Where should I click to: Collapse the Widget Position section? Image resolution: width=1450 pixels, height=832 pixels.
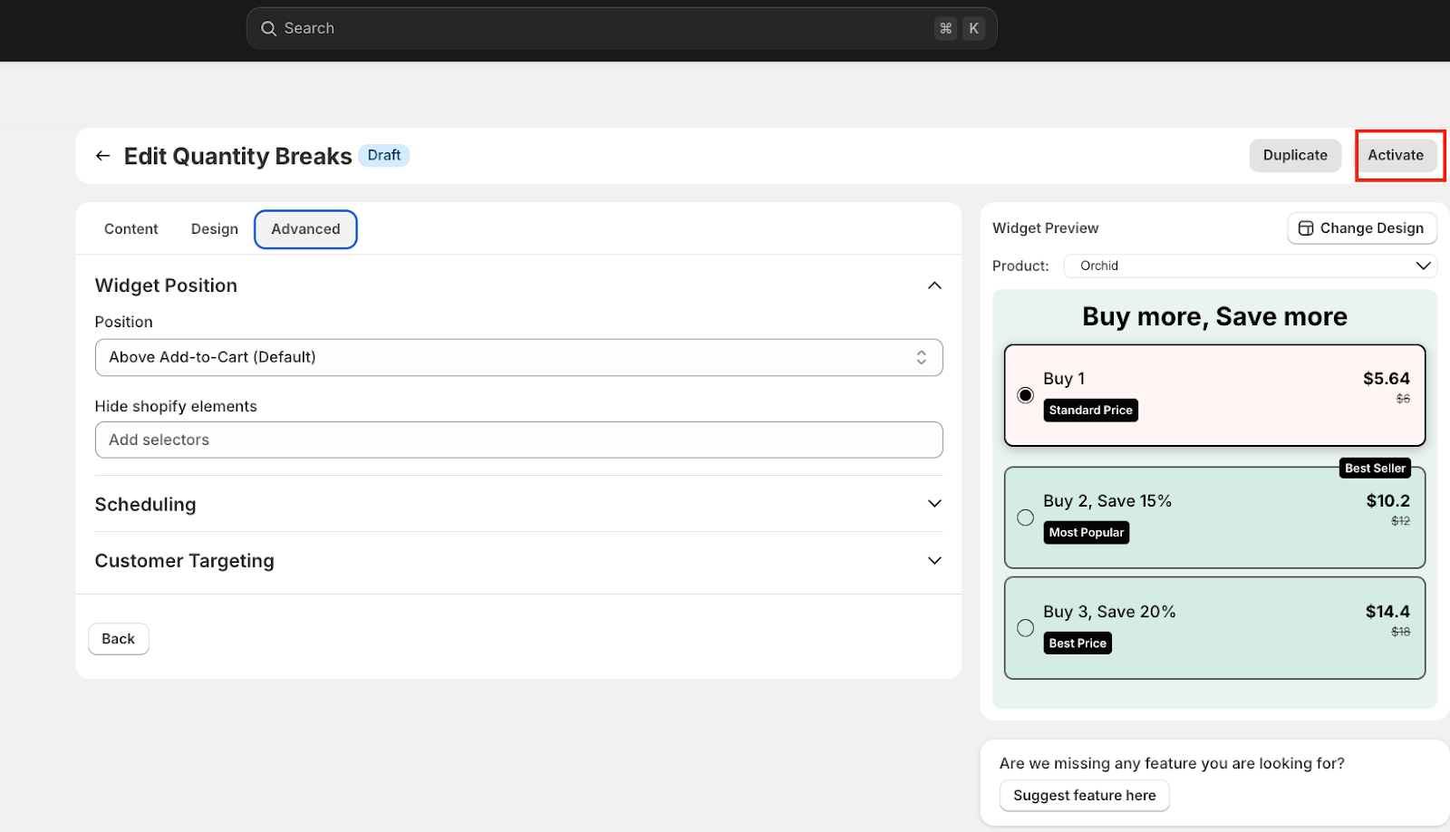(934, 285)
